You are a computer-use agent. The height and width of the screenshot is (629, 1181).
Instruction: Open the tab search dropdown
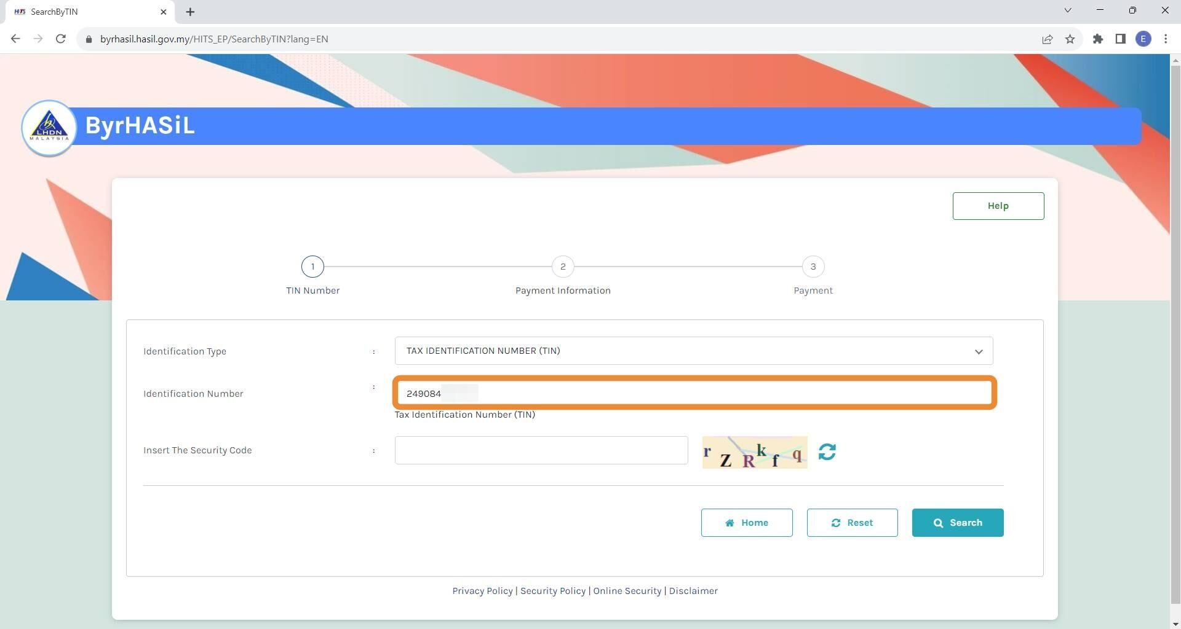tap(1068, 10)
